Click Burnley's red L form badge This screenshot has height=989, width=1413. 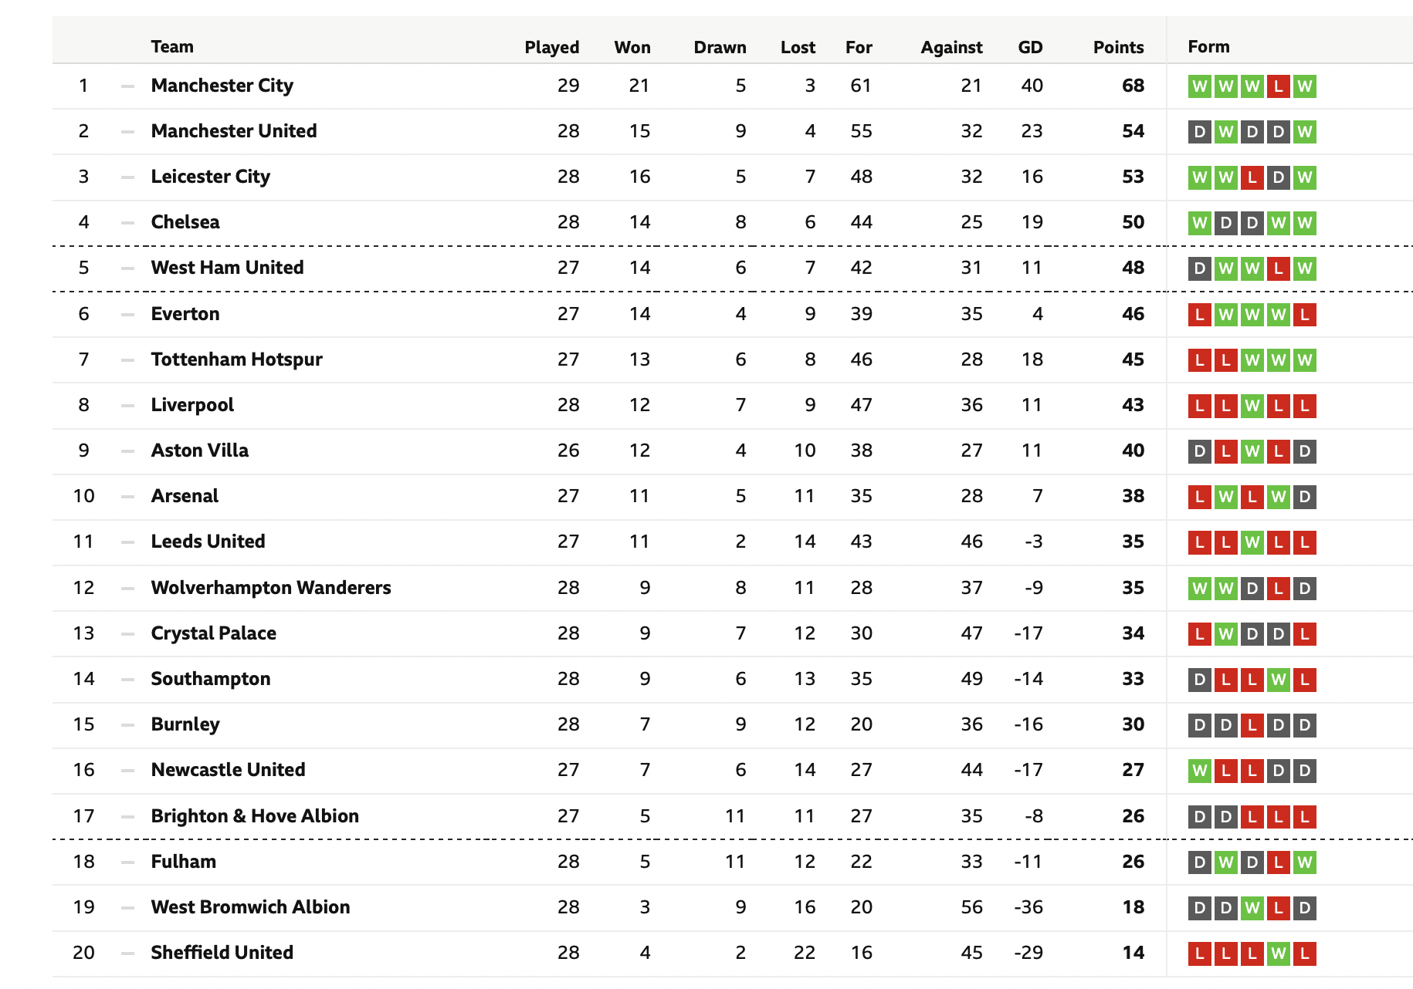click(x=1252, y=725)
